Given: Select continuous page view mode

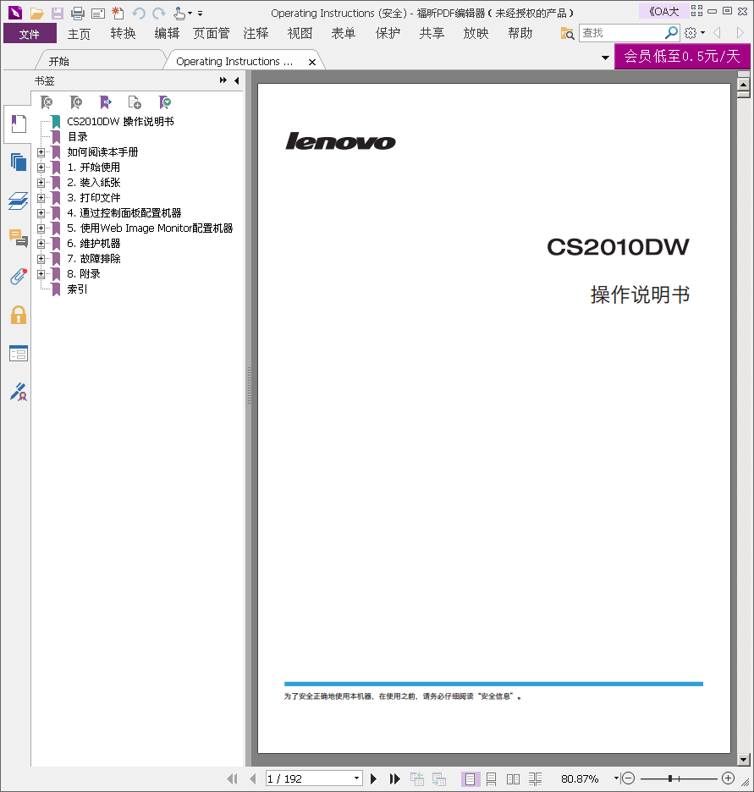Looking at the screenshot, I should (x=491, y=778).
